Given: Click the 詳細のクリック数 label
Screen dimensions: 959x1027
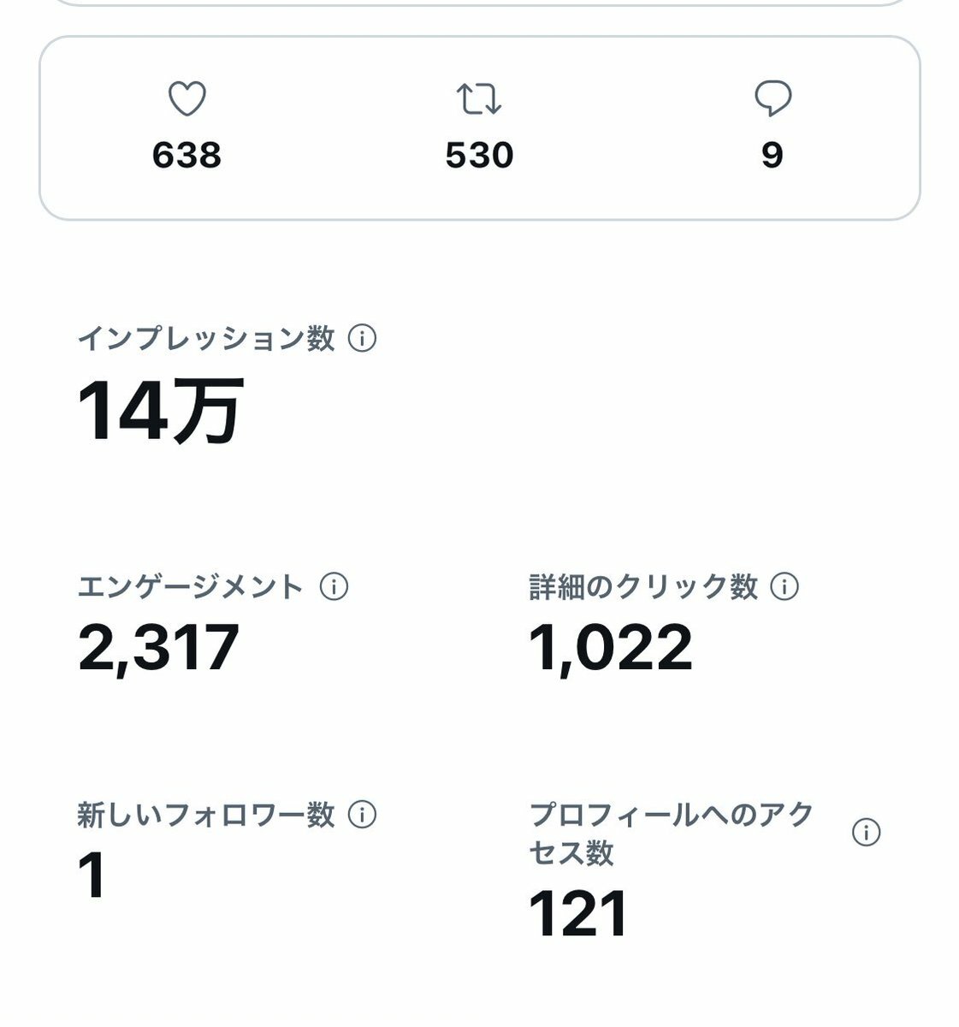Looking at the screenshot, I should coord(643,587).
